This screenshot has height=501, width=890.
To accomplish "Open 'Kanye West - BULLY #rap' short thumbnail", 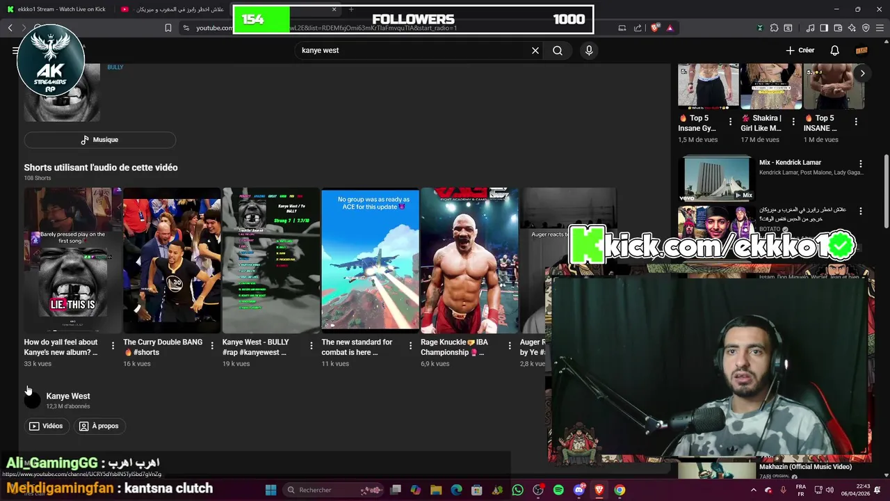I will [271, 260].
